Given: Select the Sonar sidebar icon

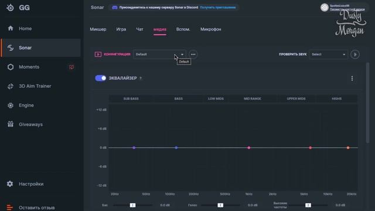Looking at the screenshot, I should coord(11,47).
